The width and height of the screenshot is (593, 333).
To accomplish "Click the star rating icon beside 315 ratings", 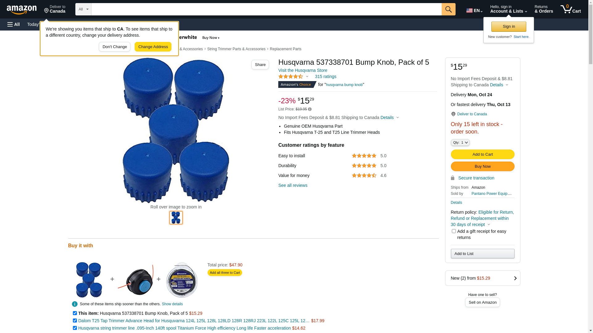I will (291, 76).
